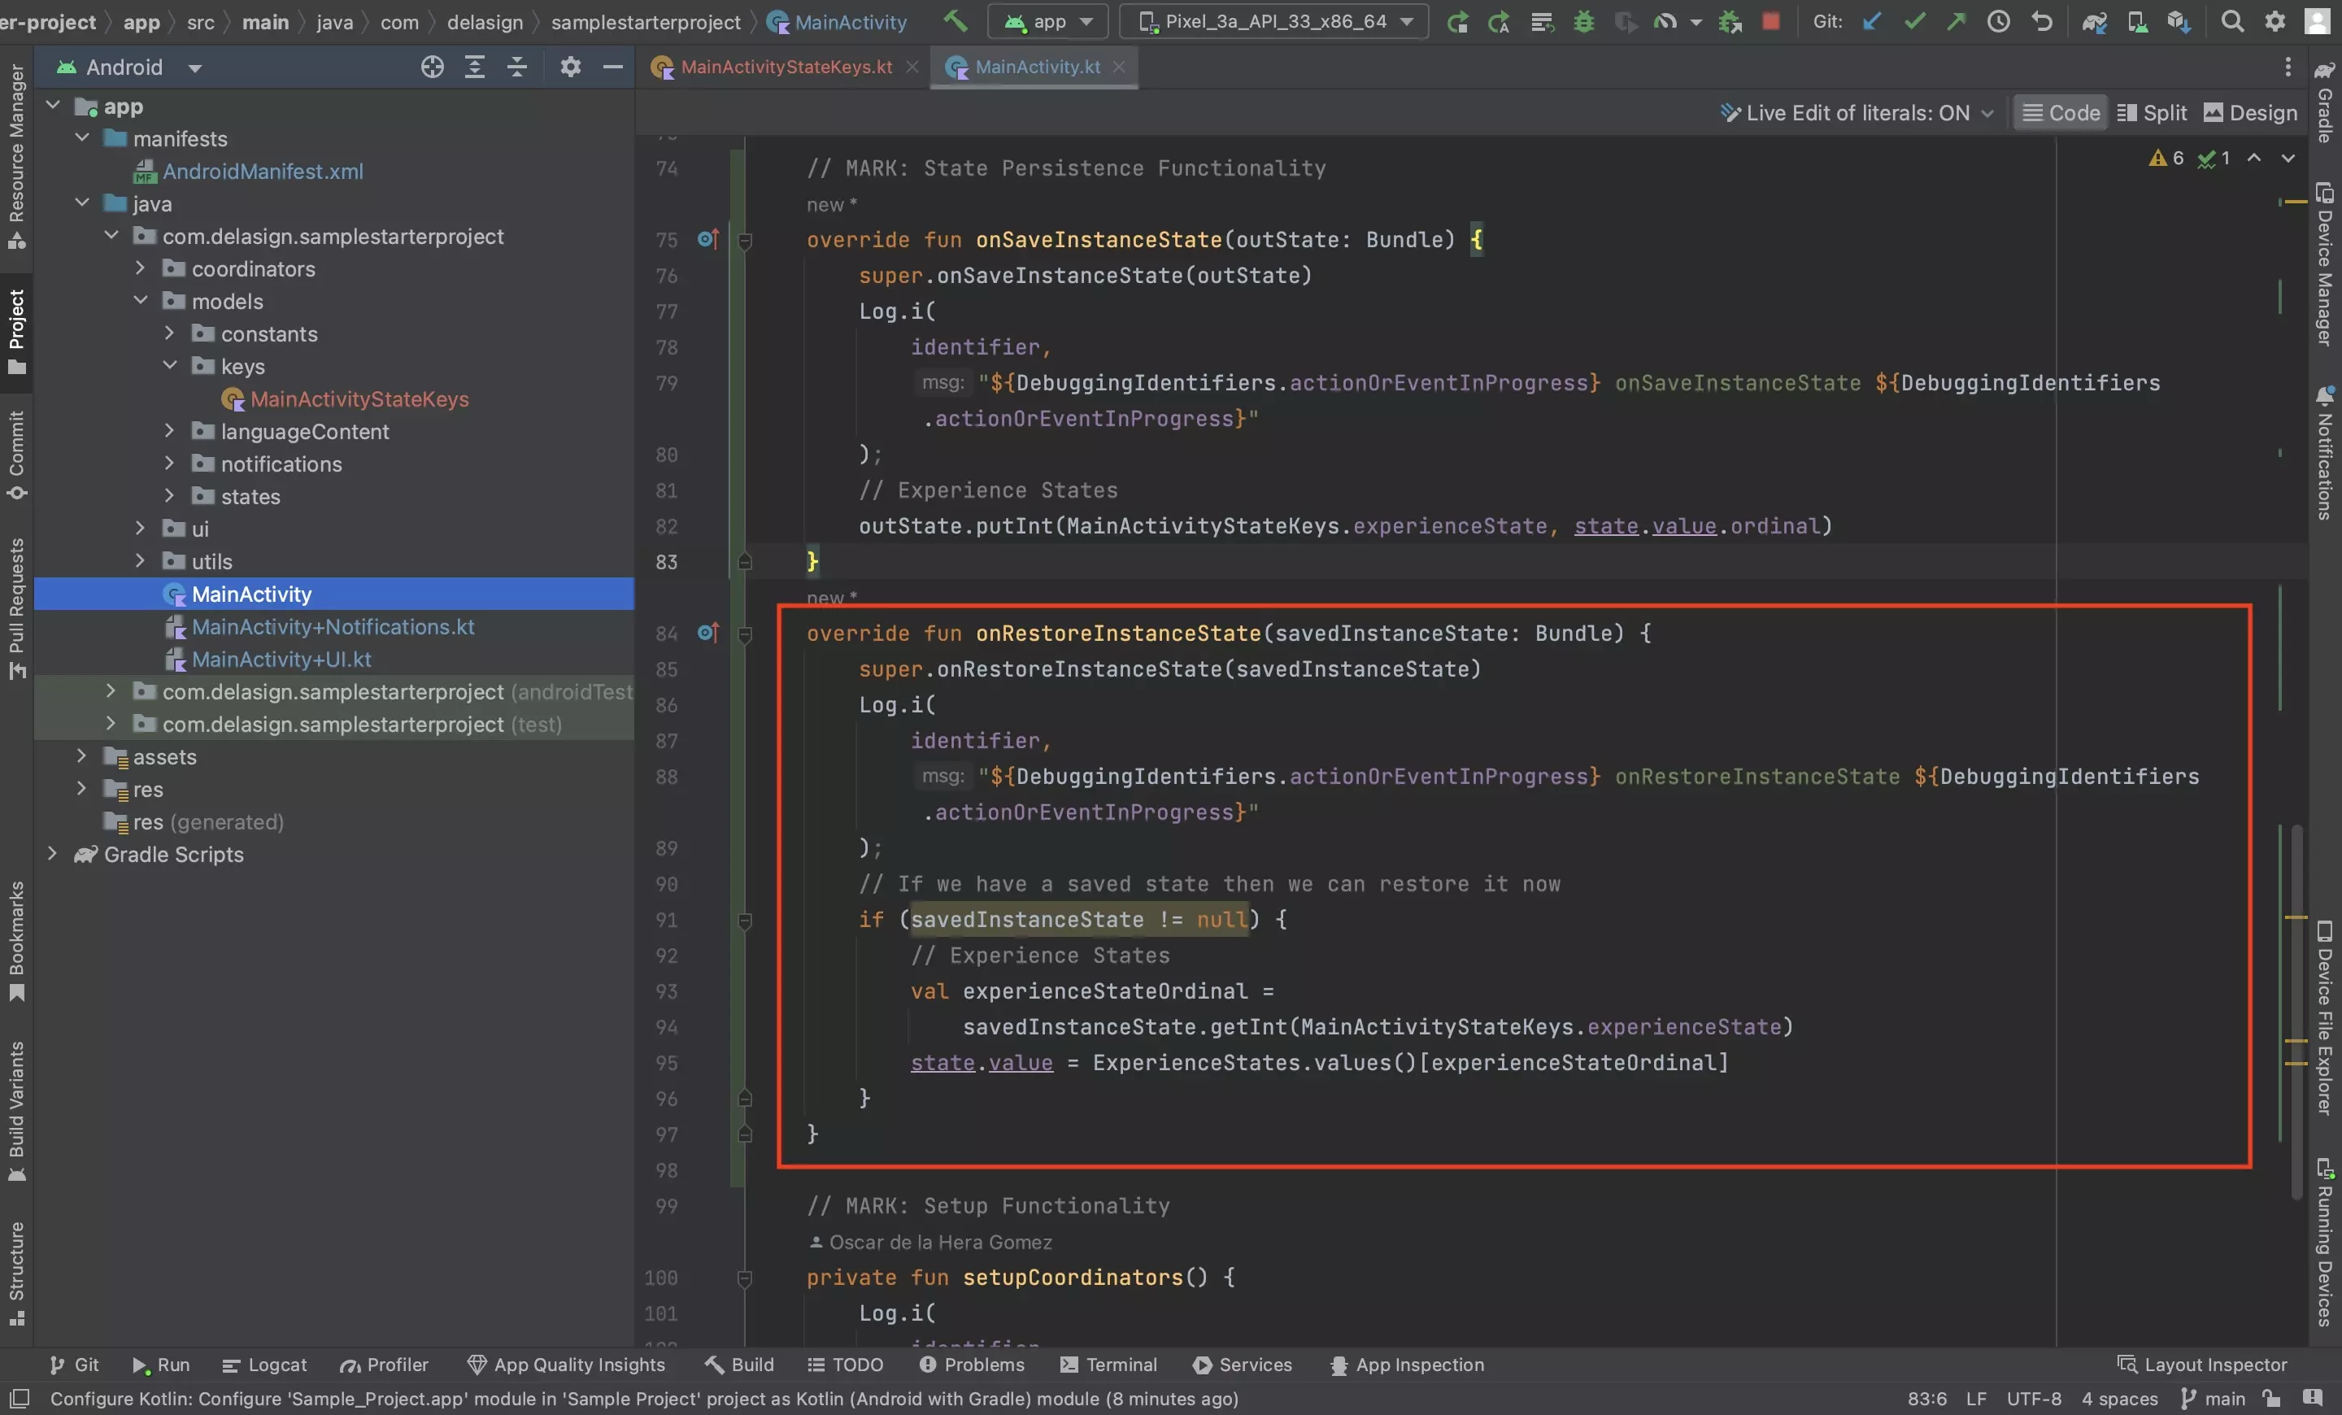2342x1415 pixels.
Task: Click Collapse All in Project panel
Action: point(517,67)
